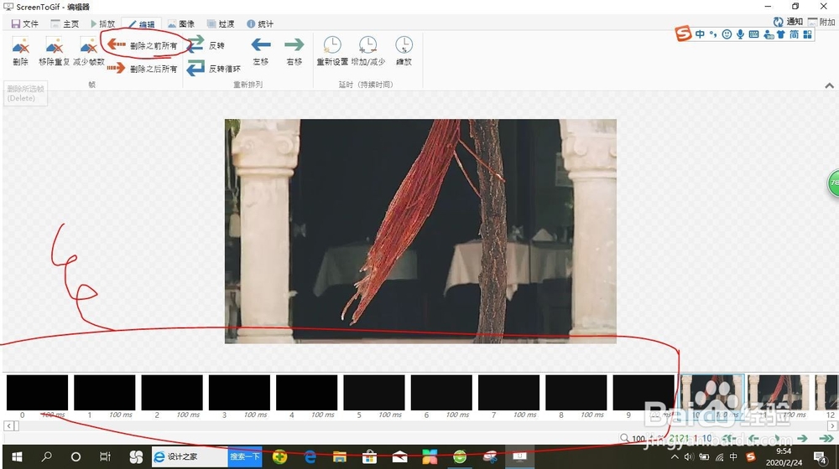
Task: Show hidden tray icons chevron
Action: click(675, 456)
